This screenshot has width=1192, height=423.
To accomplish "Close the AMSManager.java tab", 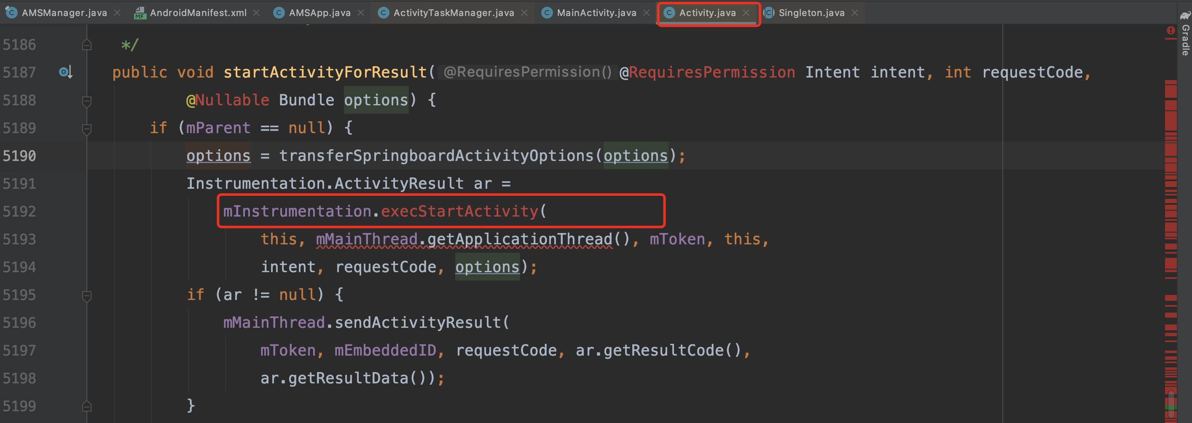I will click(x=118, y=13).
